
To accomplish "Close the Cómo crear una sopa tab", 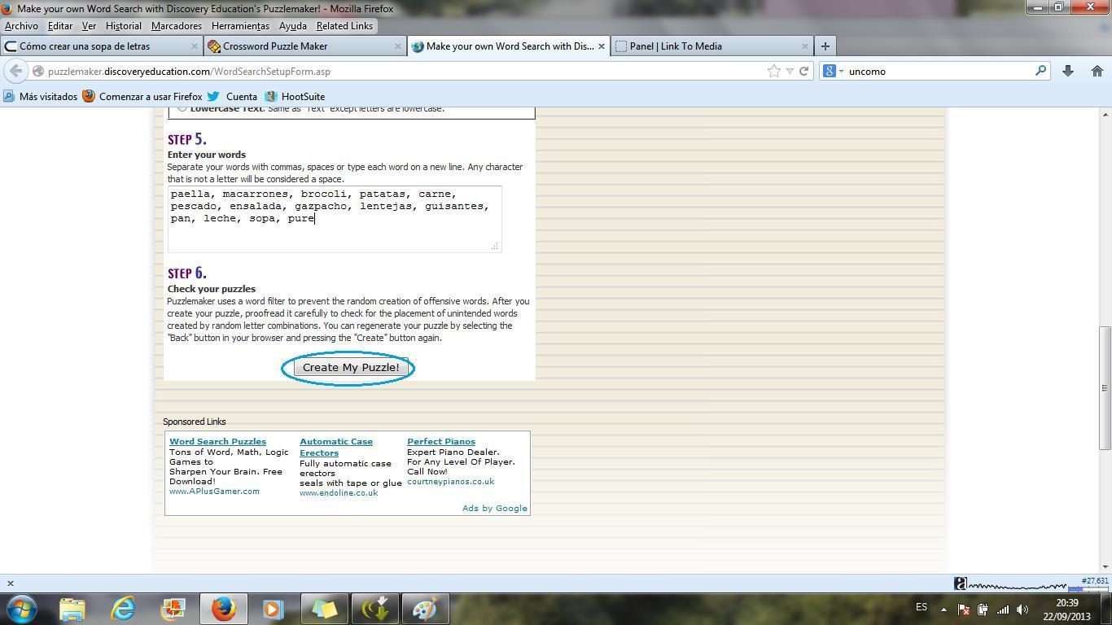I will pyautogui.click(x=195, y=46).
